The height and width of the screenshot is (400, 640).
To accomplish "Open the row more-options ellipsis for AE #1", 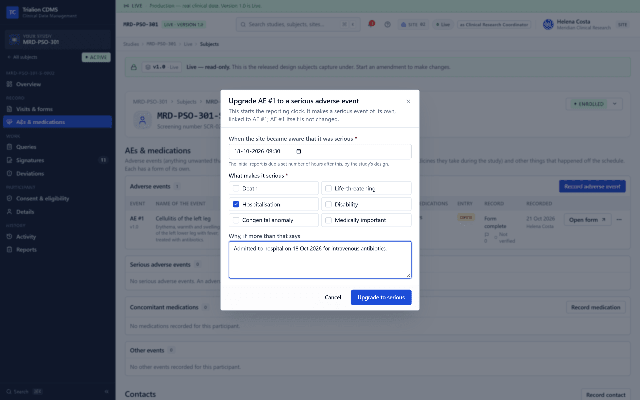I will pyautogui.click(x=619, y=220).
